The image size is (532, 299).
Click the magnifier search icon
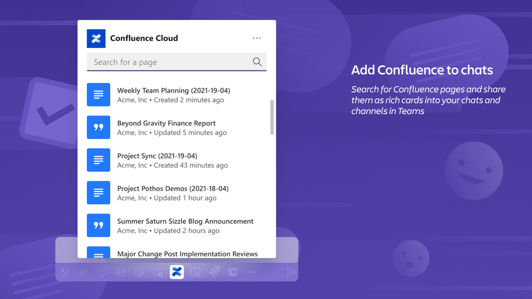click(257, 62)
